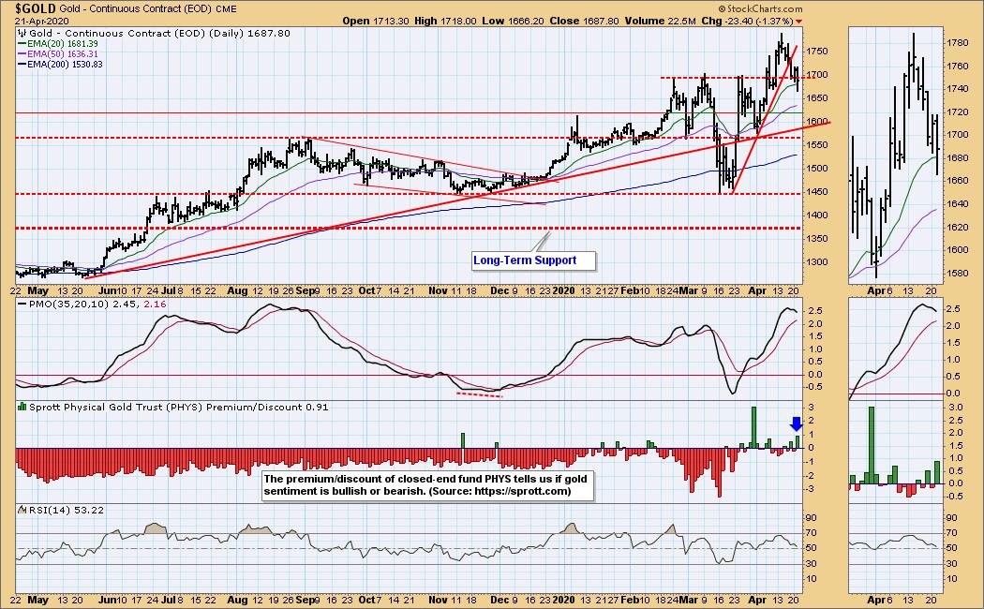Click the 1300 price axis label

point(818,262)
